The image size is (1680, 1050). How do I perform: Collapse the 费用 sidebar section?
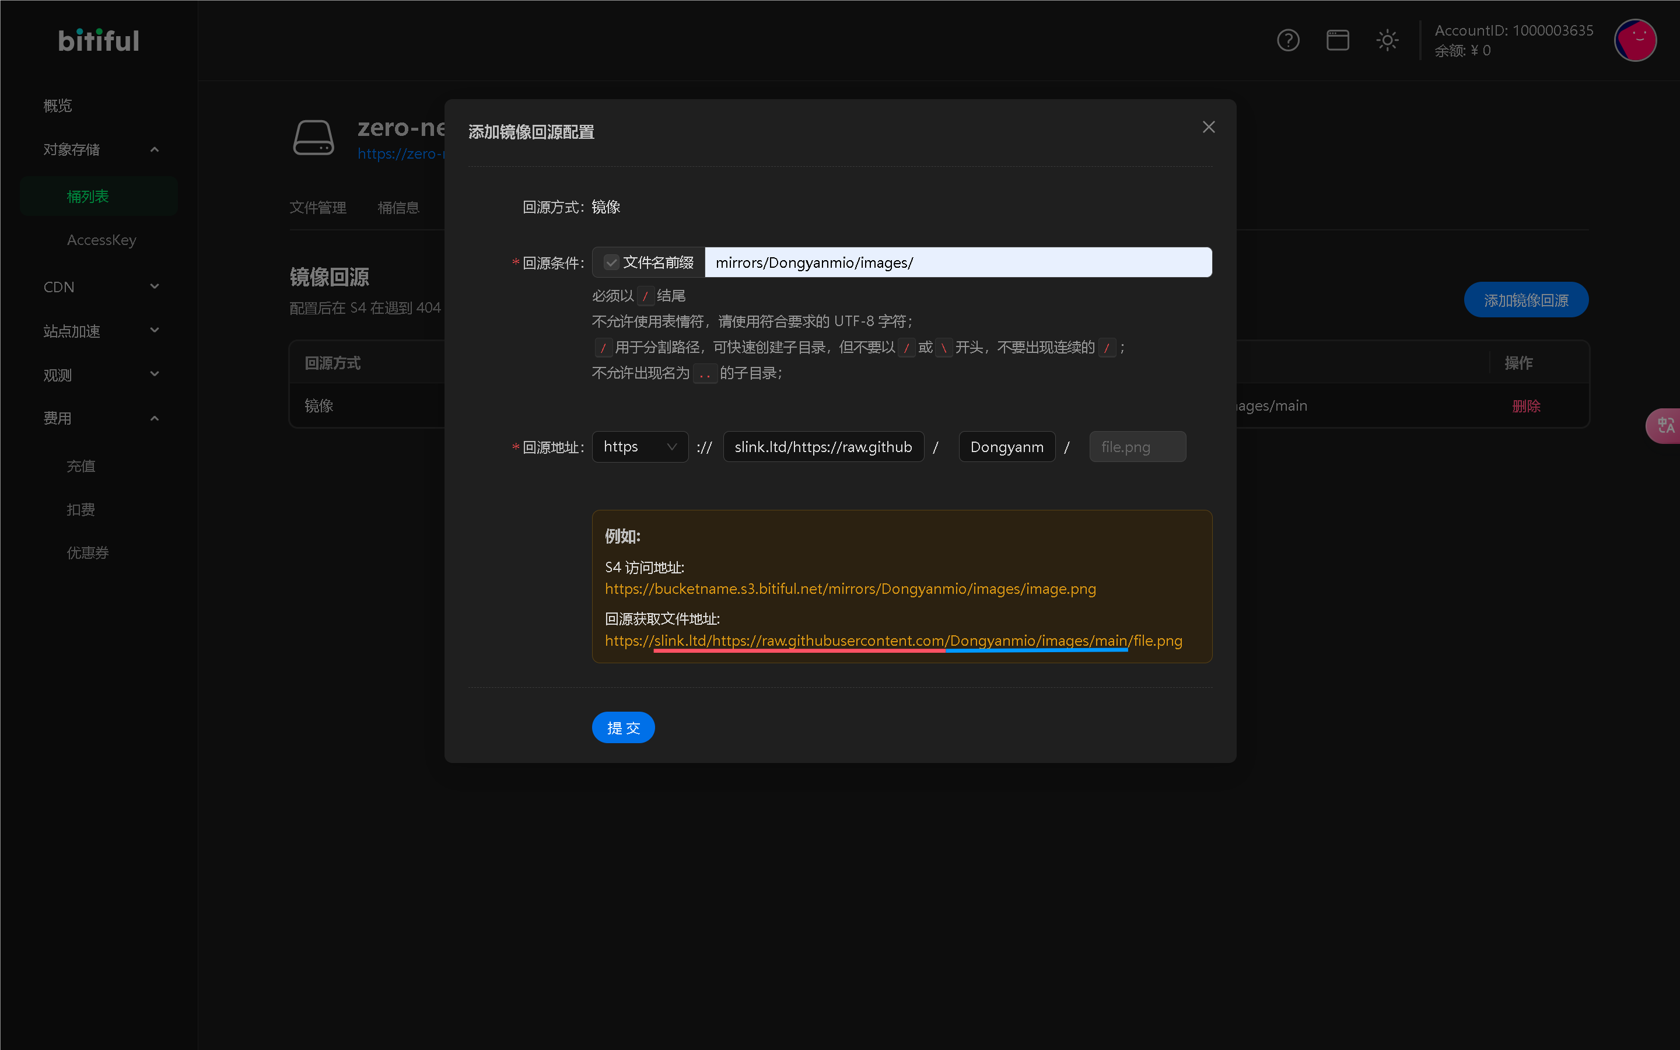(x=155, y=418)
